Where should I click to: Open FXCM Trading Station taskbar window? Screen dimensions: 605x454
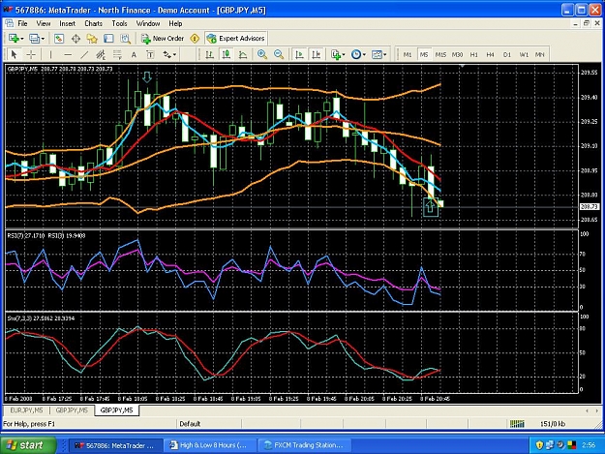[x=304, y=445]
